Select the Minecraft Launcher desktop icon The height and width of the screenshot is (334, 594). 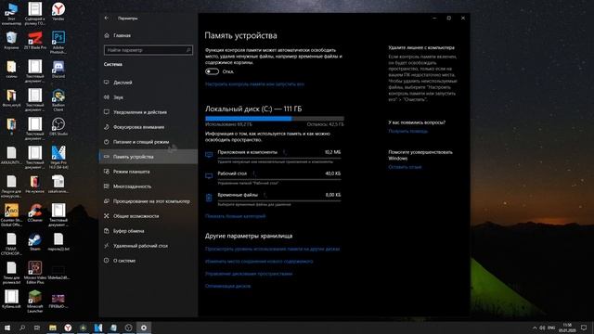[35, 302]
